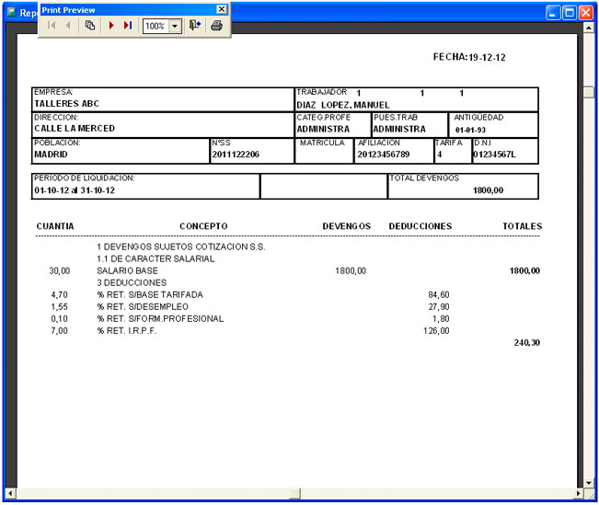Go to previous page in Print Preview
Screen dimensions: 599x505
click(68, 26)
